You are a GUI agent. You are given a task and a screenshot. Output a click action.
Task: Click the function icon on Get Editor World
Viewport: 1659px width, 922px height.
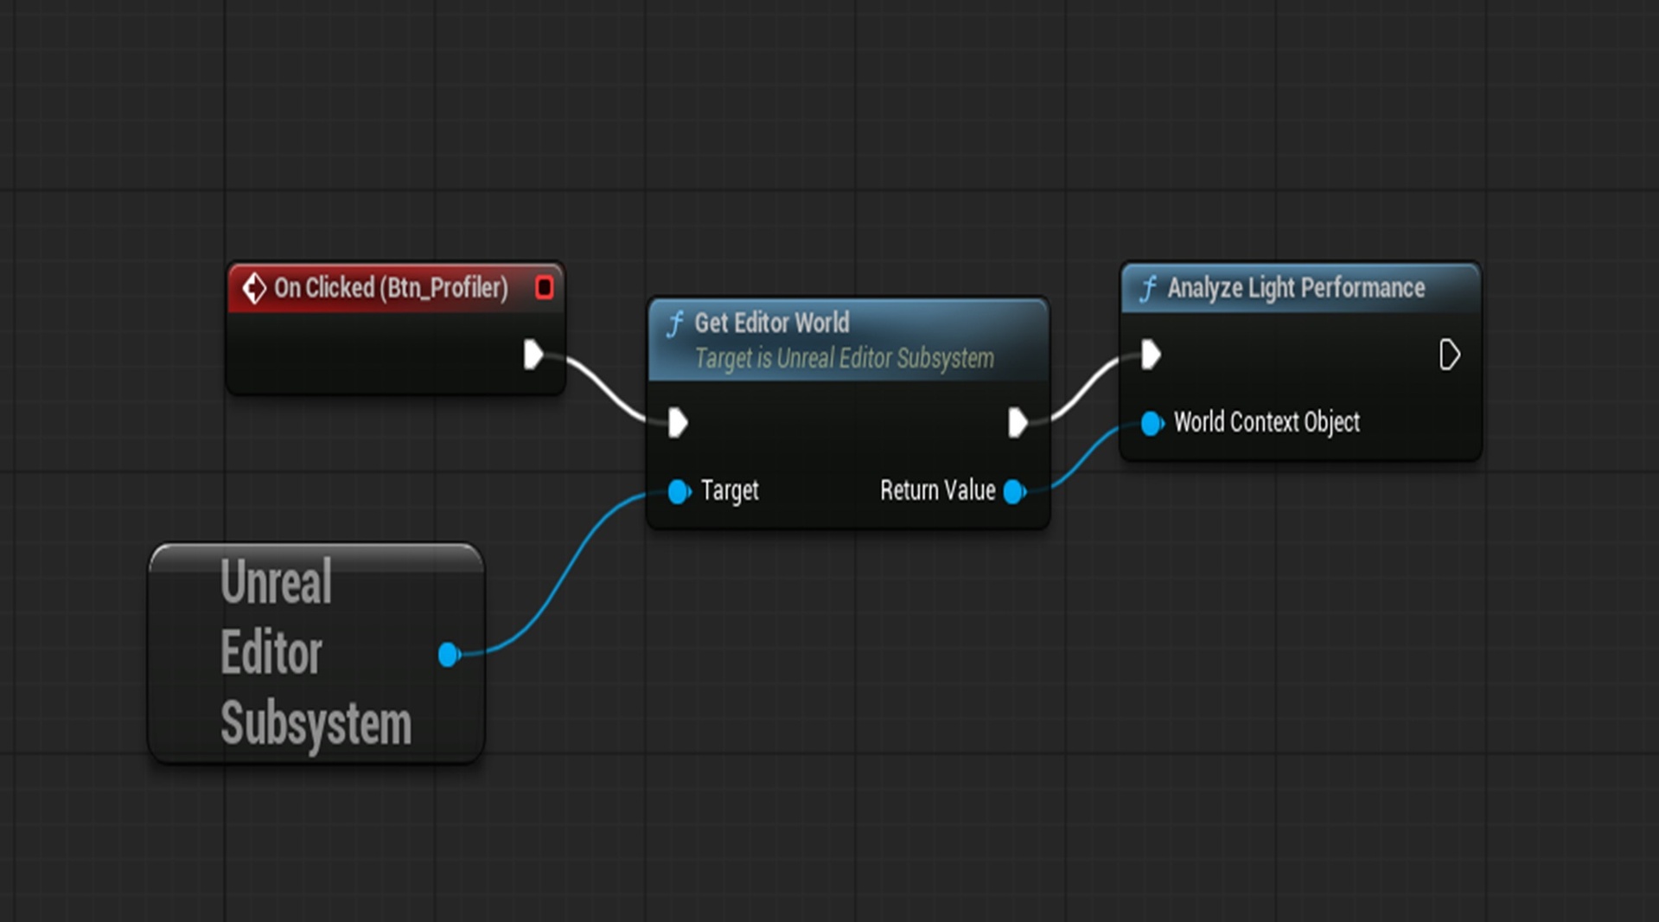click(674, 324)
